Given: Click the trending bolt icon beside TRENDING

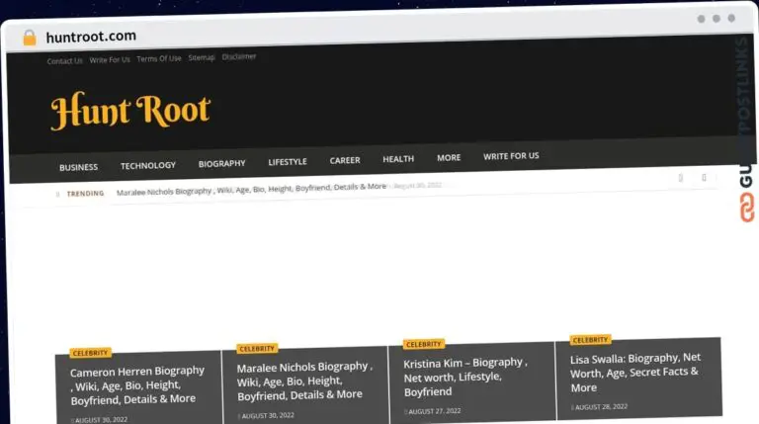Looking at the screenshot, I should (57, 194).
